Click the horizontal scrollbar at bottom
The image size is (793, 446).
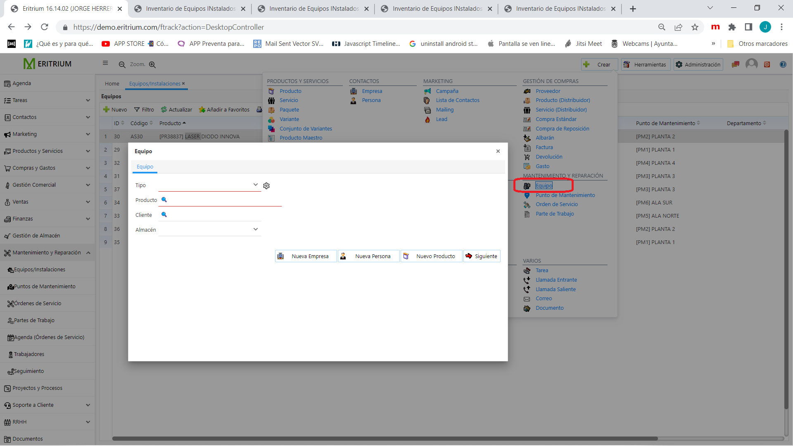point(384,439)
